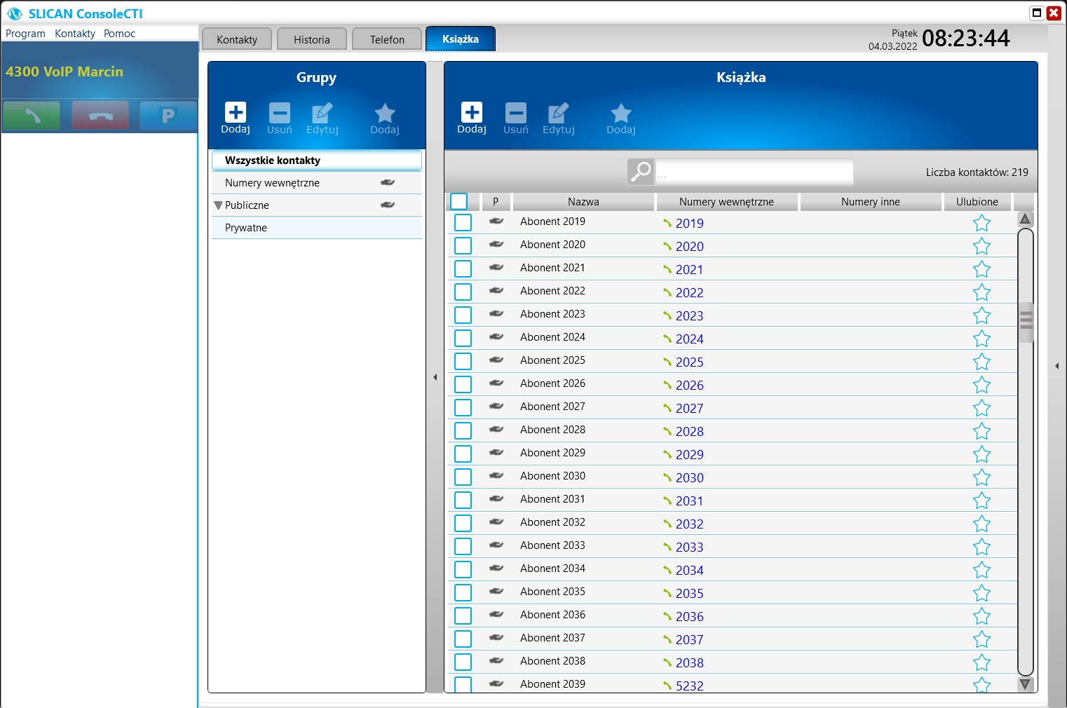Toggle the select-all checkbox in header
Image resolution: width=1067 pixels, height=708 pixels.
(459, 201)
